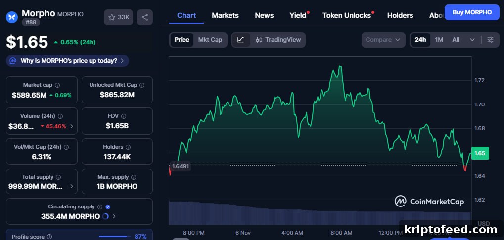Open the News tab
Viewport: 504px width, 240px height.
point(264,15)
